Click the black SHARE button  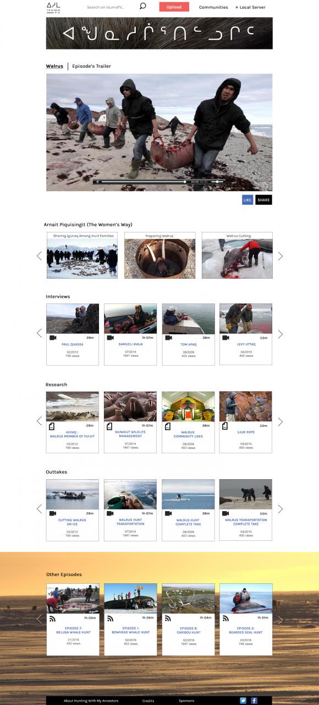tap(263, 200)
